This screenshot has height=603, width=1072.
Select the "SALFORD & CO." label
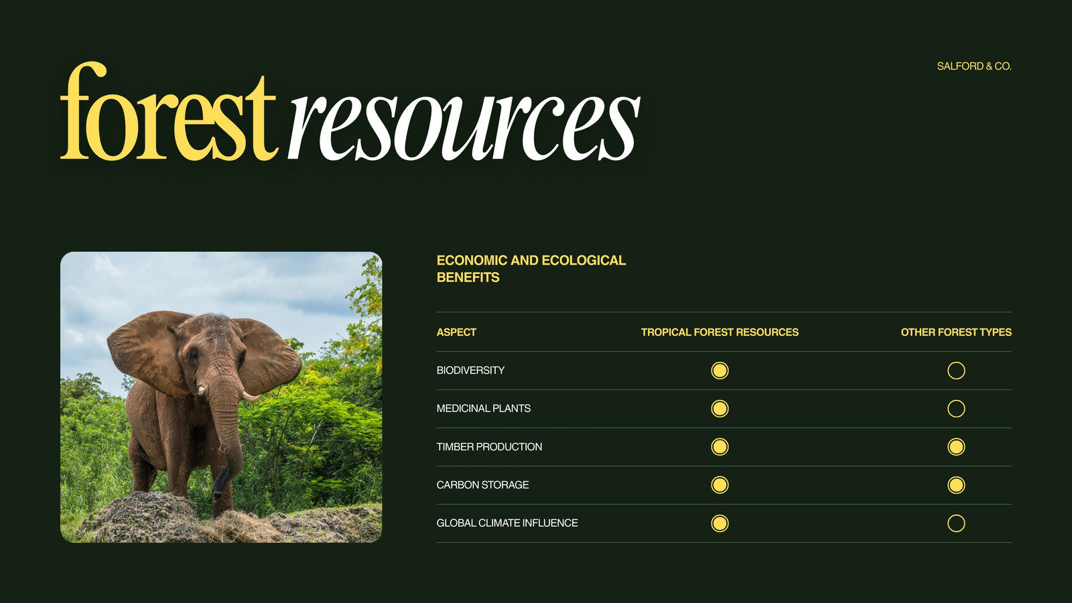click(974, 66)
